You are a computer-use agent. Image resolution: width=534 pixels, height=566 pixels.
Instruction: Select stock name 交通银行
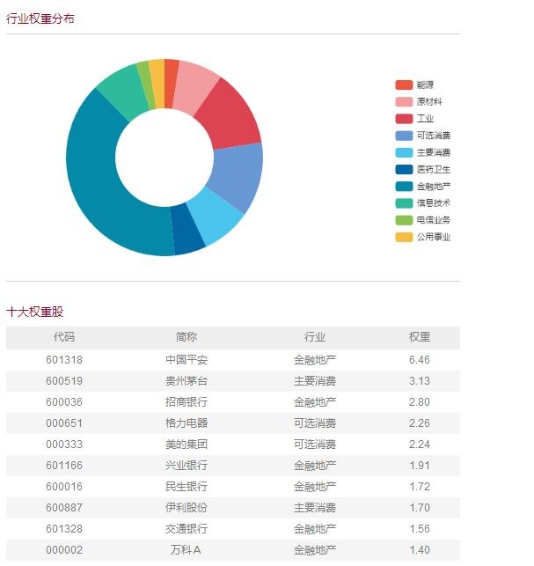click(187, 529)
